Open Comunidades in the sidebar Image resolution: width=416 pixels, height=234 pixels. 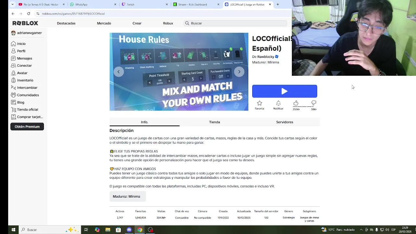tap(25, 95)
